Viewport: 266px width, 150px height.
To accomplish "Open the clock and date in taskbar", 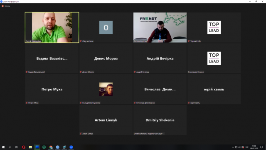I will [254, 147].
